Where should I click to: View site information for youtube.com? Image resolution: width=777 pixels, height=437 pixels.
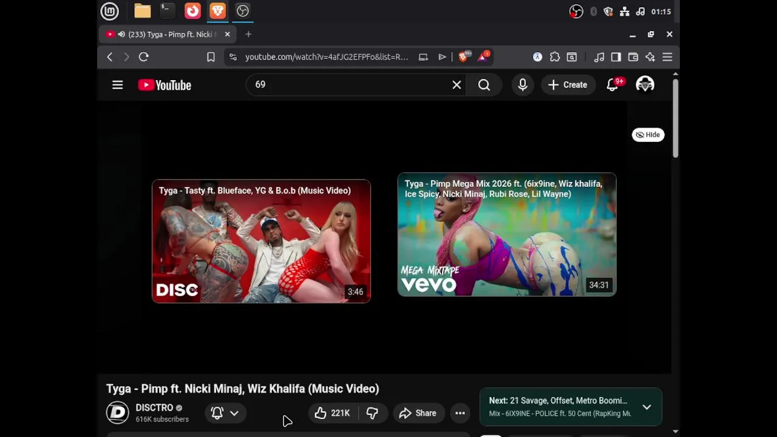pos(233,57)
